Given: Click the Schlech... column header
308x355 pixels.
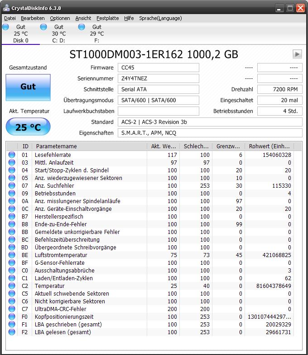Looking at the screenshot, I should tap(196, 146).
